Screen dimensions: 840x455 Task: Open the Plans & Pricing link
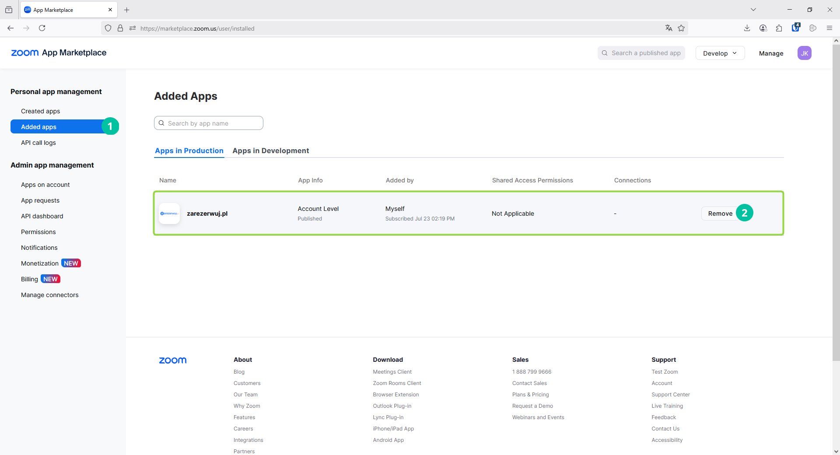[x=531, y=395]
